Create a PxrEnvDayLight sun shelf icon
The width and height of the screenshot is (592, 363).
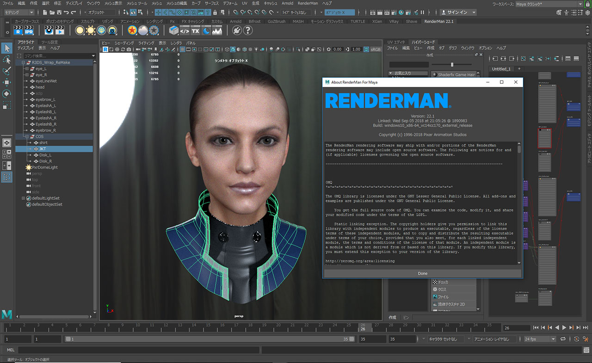(91, 31)
